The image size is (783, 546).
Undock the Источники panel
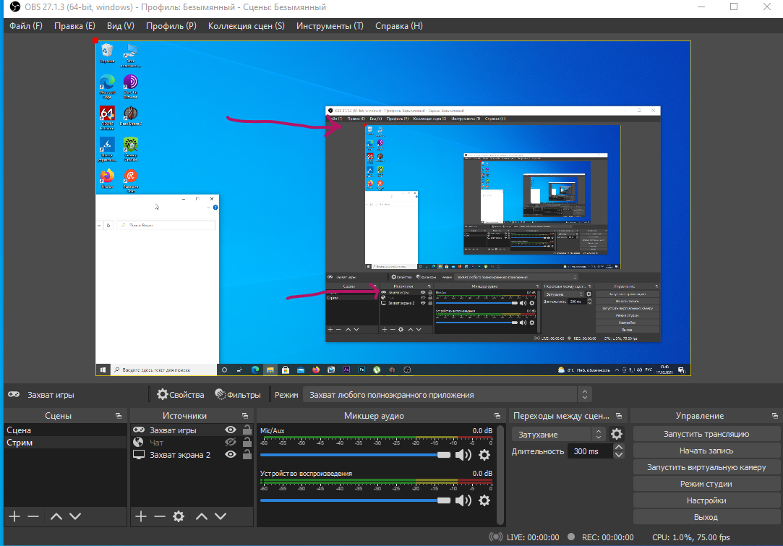245,416
